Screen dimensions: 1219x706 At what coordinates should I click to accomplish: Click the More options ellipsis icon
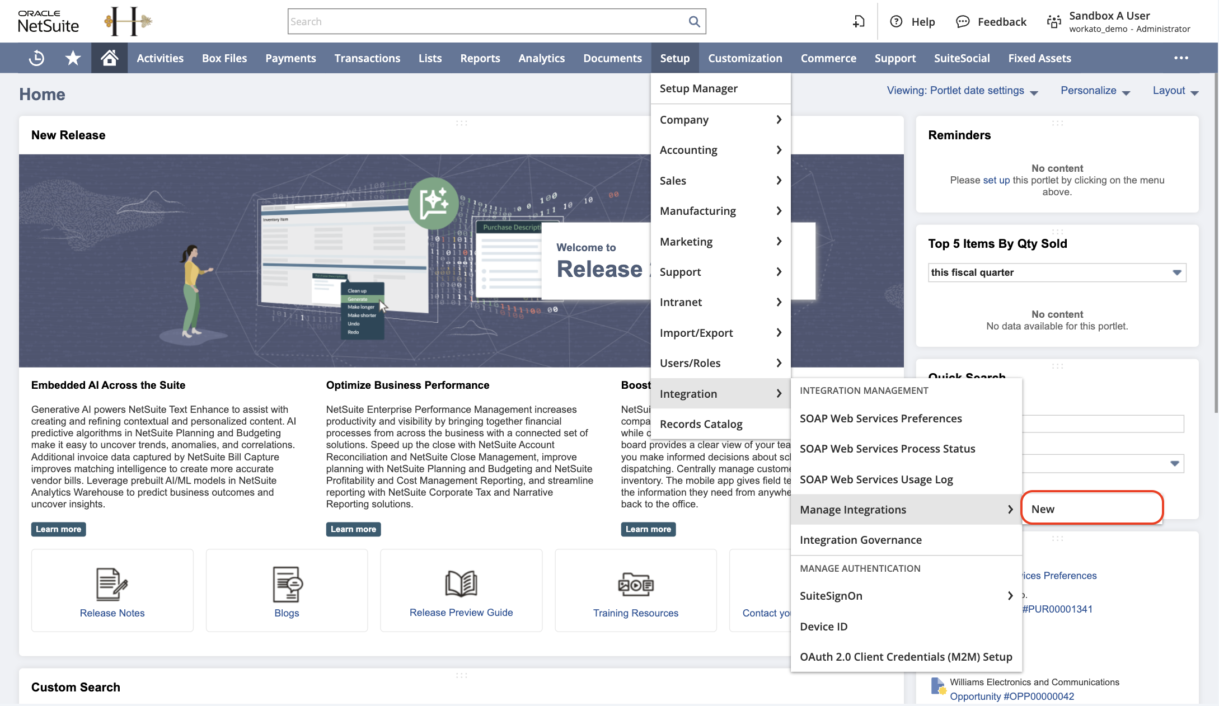(x=1181, y=57)
